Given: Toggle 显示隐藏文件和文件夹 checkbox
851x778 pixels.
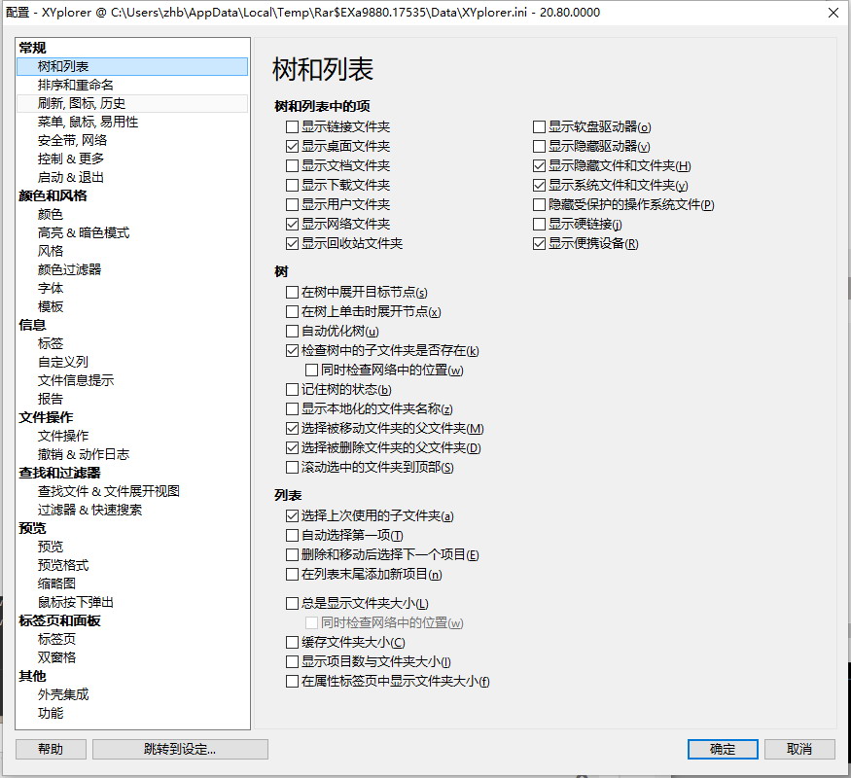Looking at the screenshot, I should click(x=540, y=165).
